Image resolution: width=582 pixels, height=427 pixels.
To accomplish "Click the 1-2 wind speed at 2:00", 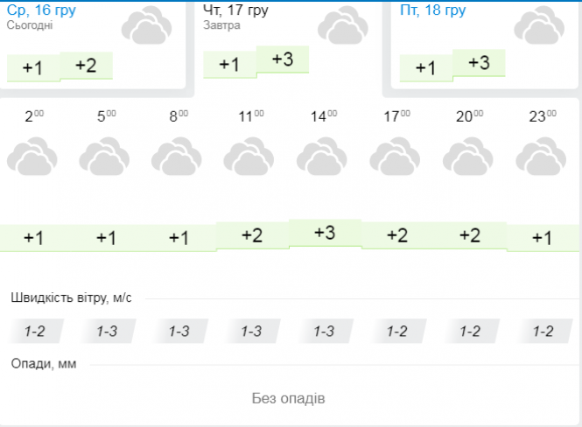I will [34, 332].
